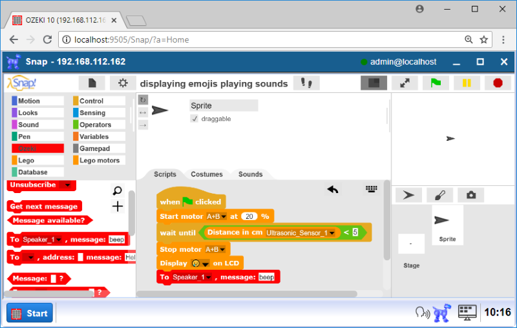
Task: Edit beep message in palette block
Action: 116,240
